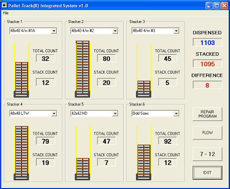This screenshot has height=189, width=230.
Task: Click the STACKED label
Action: 207,54
